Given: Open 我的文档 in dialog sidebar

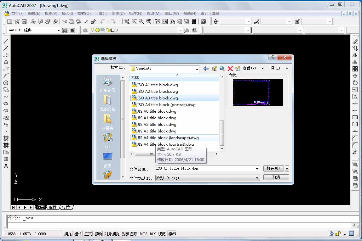Looking at the screenshot, I should tap(107, 103).
